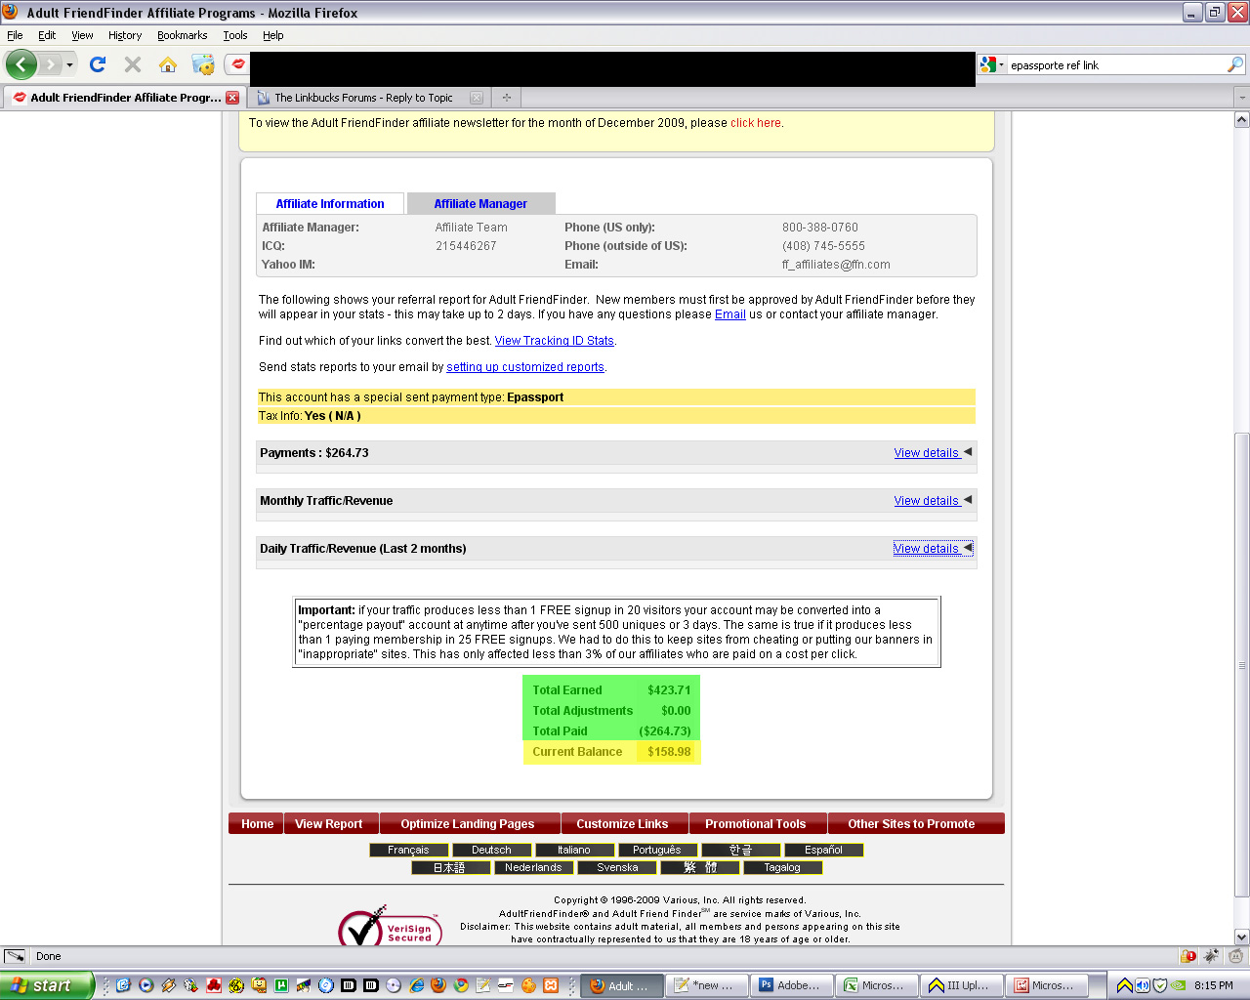This screenshot has width=1250, height=1000.
Task: Click the arrow beside Payments View details
Action: pyautogui.click(x=968, y=452)
